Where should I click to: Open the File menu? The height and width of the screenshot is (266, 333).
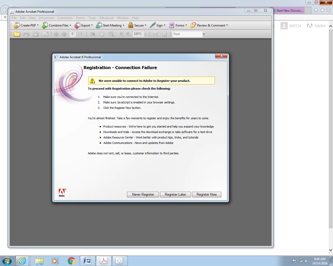click(x=14, y=18)
